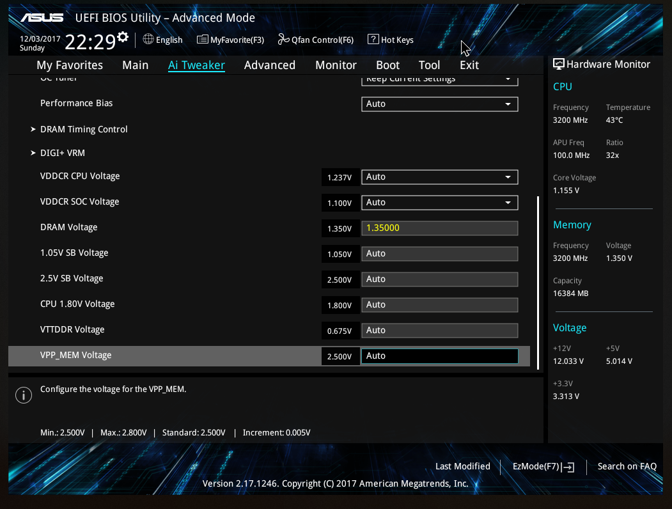Click the 0.675V current value box
672x509 pixels.
[x=340, y=331]
